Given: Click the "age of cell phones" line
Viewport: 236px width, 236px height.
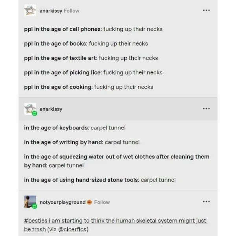Looking at the screenshot, I should tap(93, 29).
